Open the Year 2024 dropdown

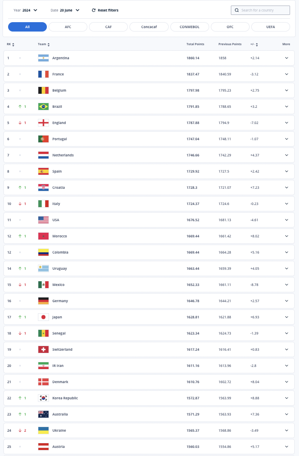pyautogui.click(x=25, y=10)
